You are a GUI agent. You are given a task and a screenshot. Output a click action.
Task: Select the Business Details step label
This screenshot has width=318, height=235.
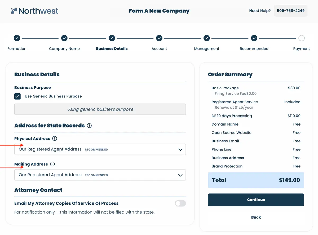point(112,49)
